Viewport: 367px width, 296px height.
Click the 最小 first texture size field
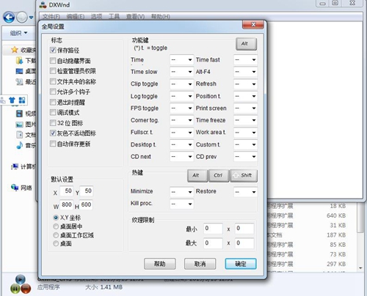pos(213,229)
